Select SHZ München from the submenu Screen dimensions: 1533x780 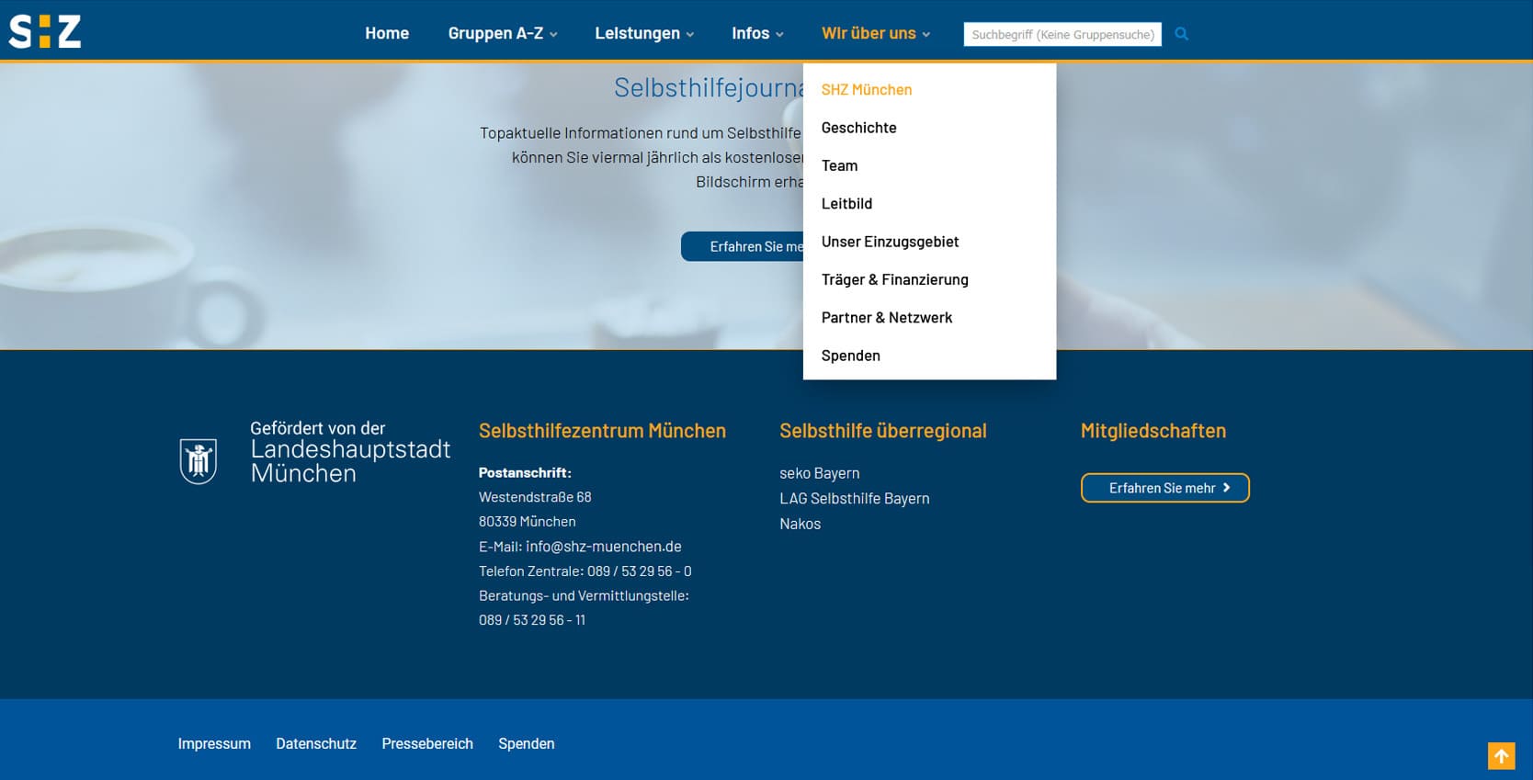pos(866,90)
